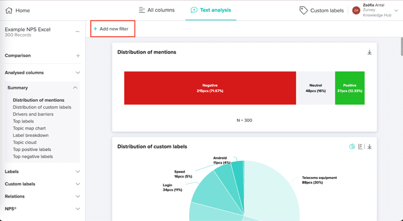The height and width of the screenshot is (221, 403).
Task: Go to Drivers and barriers
Action: [33, 114]
